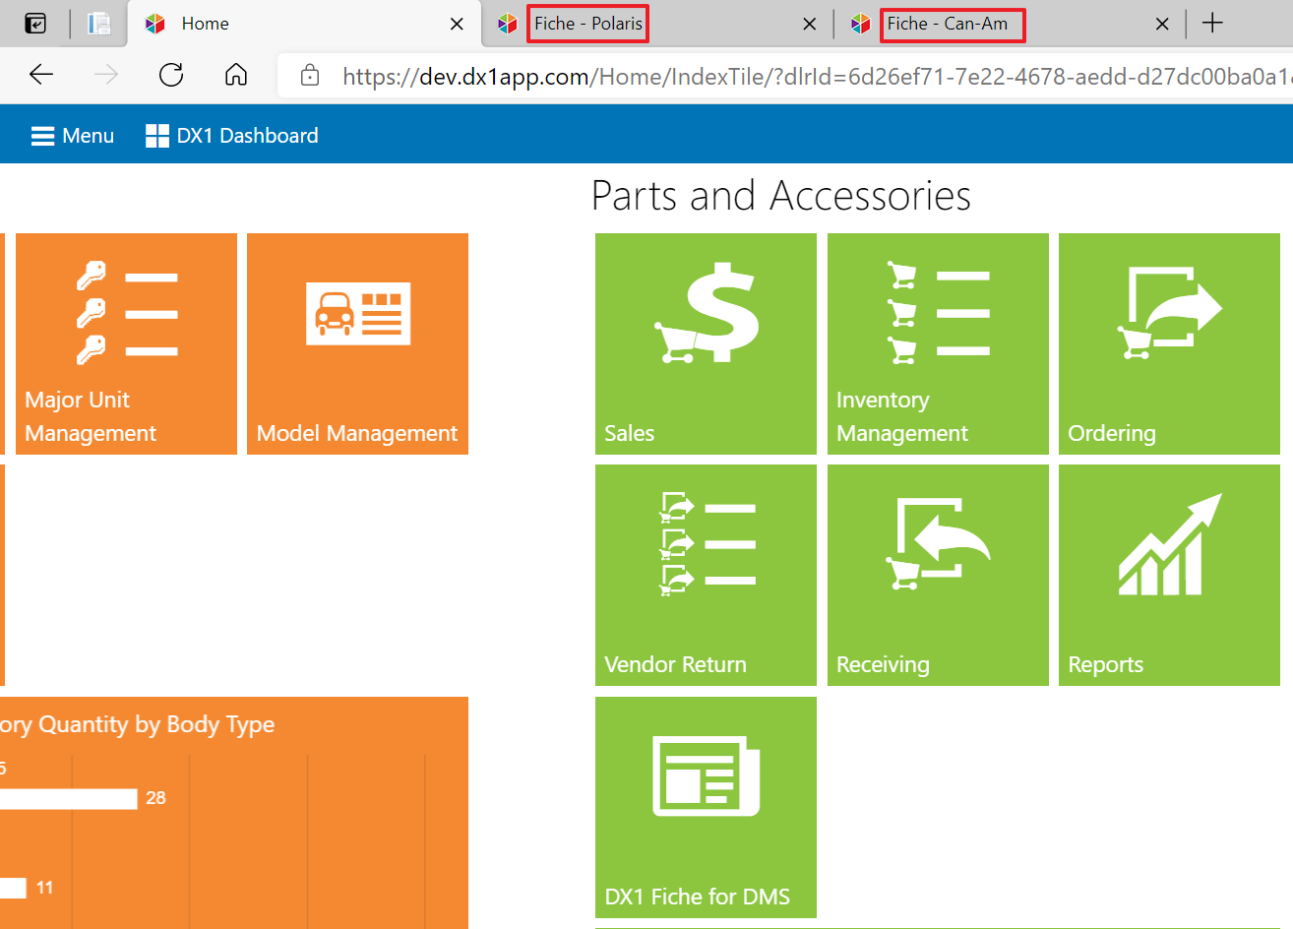Open the Sales tile
The width and height of the screenshot is (1293, 929).
(x=706, y=343)
